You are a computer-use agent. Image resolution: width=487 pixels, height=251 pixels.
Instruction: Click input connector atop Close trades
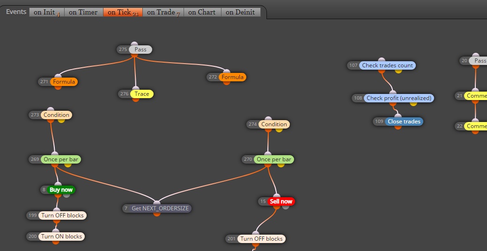pyautogui.click(x=398, y=116)
